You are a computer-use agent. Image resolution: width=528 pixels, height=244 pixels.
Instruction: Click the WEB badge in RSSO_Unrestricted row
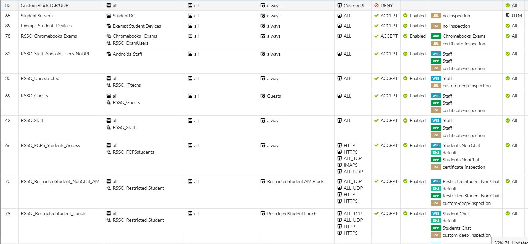click(436, 78)
